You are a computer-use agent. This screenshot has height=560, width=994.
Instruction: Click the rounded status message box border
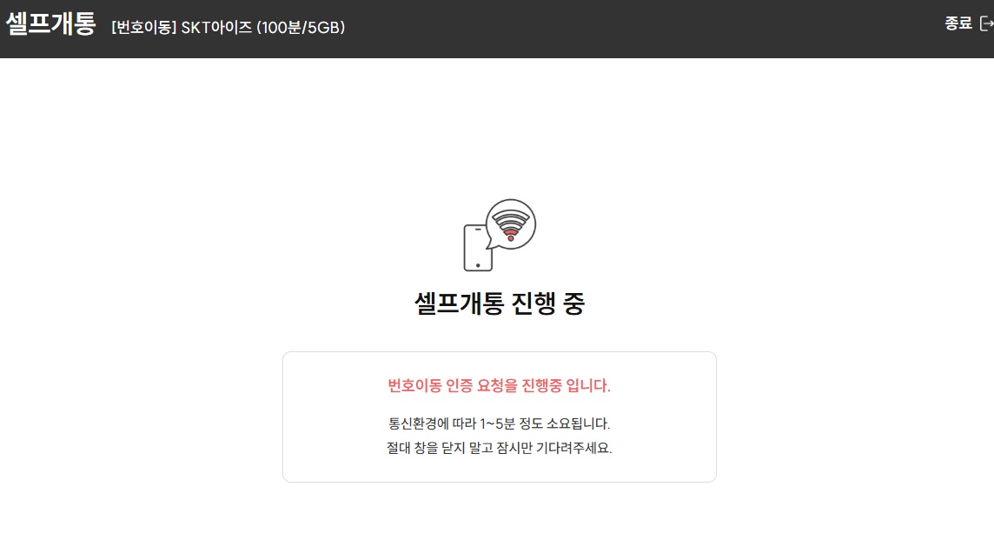pyautogui.click(x=500, y=352)
